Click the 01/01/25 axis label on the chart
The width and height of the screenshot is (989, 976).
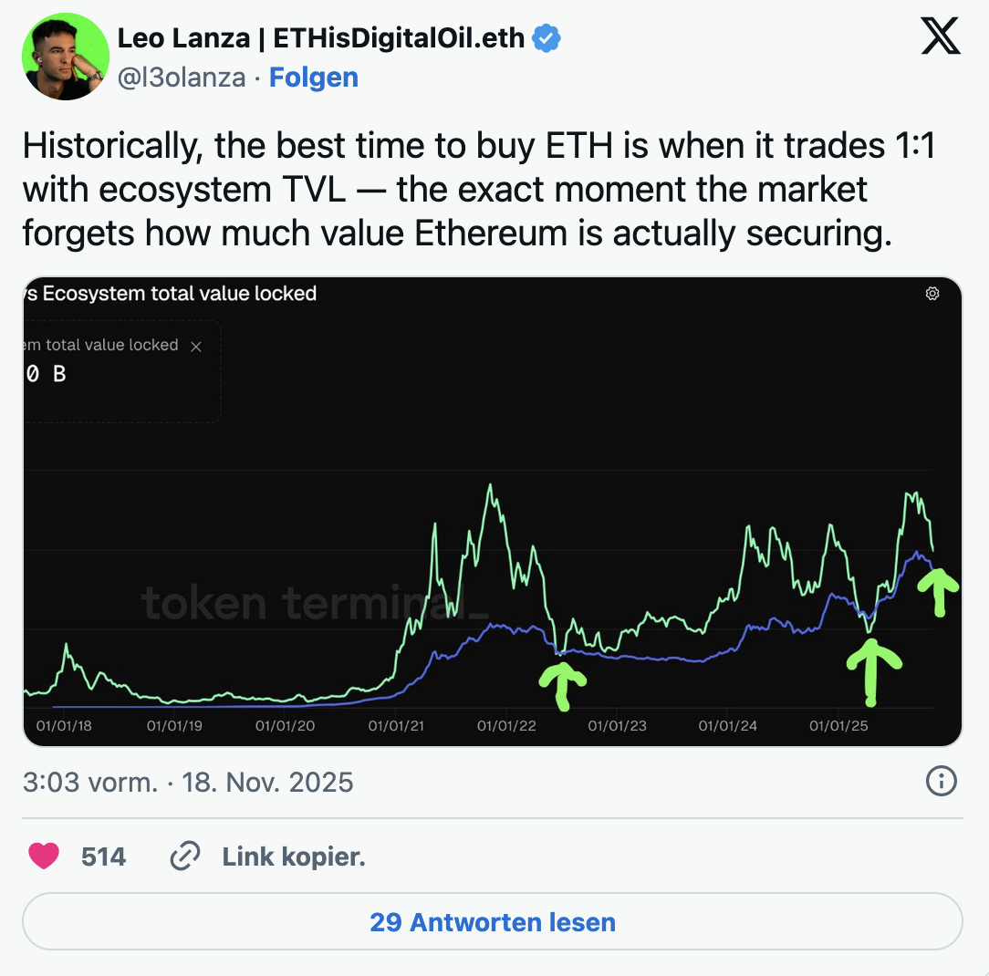click(x=838, y=726)
